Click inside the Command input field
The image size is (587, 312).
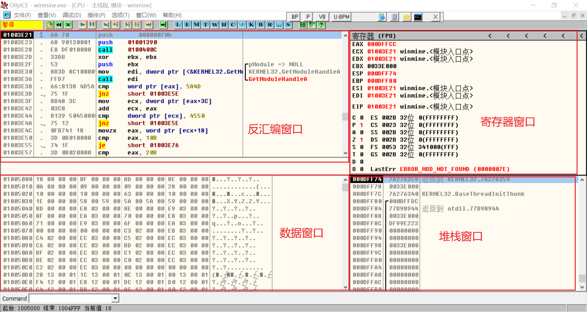(71, 298)
